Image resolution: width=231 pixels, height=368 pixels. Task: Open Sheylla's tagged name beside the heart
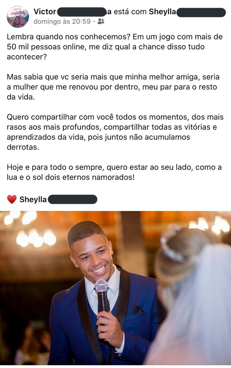[x=33, y=200]
